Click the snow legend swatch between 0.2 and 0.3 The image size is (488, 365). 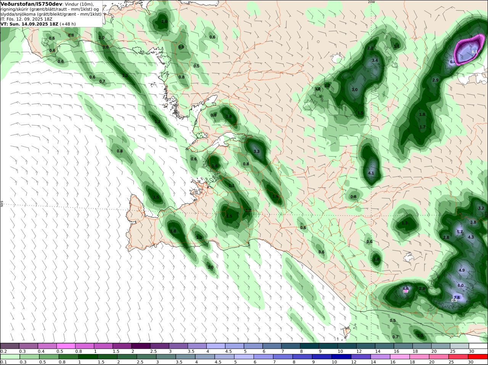10,346
